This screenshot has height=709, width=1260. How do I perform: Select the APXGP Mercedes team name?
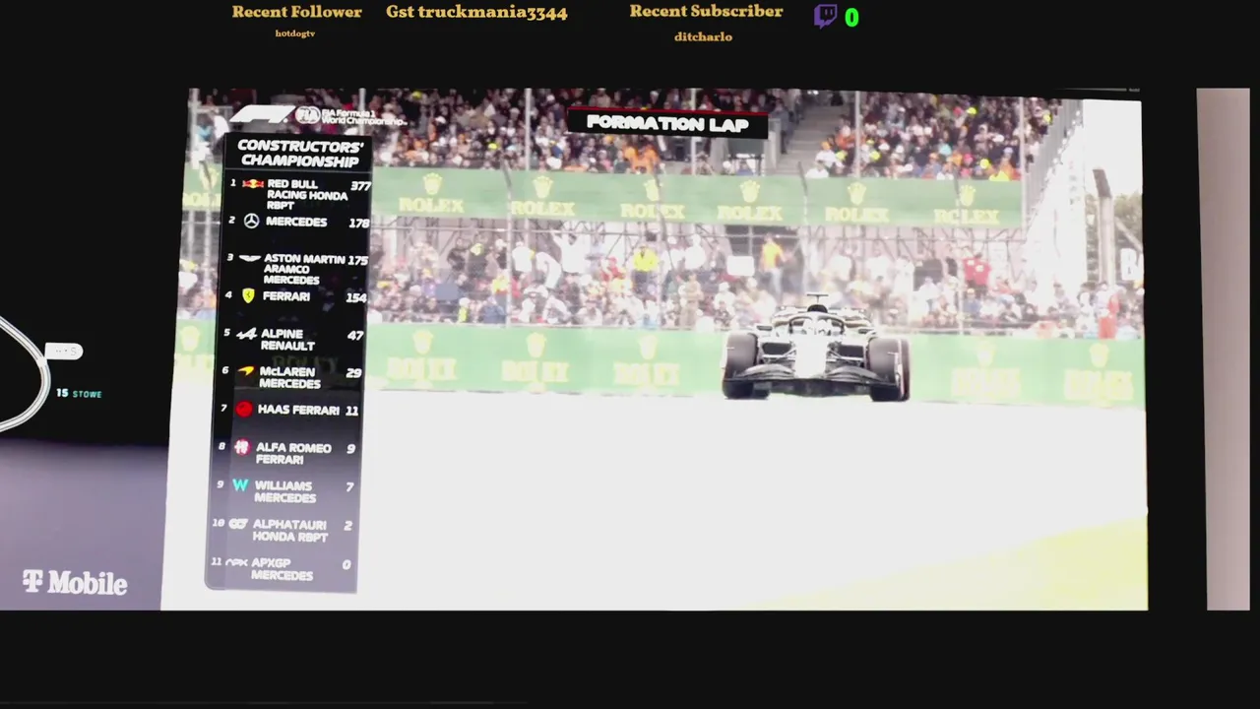pyautogui.click(x=281, y=569)
